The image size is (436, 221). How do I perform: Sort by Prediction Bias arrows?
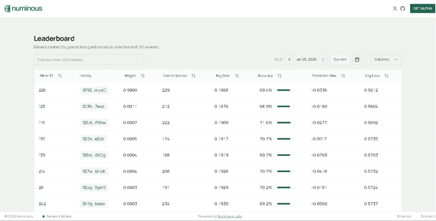click(x=343, y=76)
